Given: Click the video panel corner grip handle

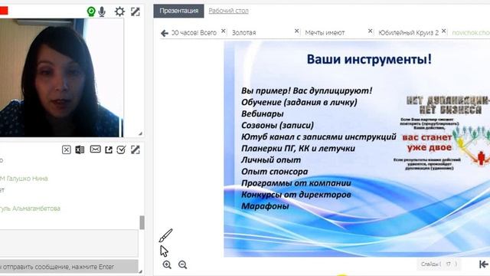Looking at the screenshot, I should 140,133.
